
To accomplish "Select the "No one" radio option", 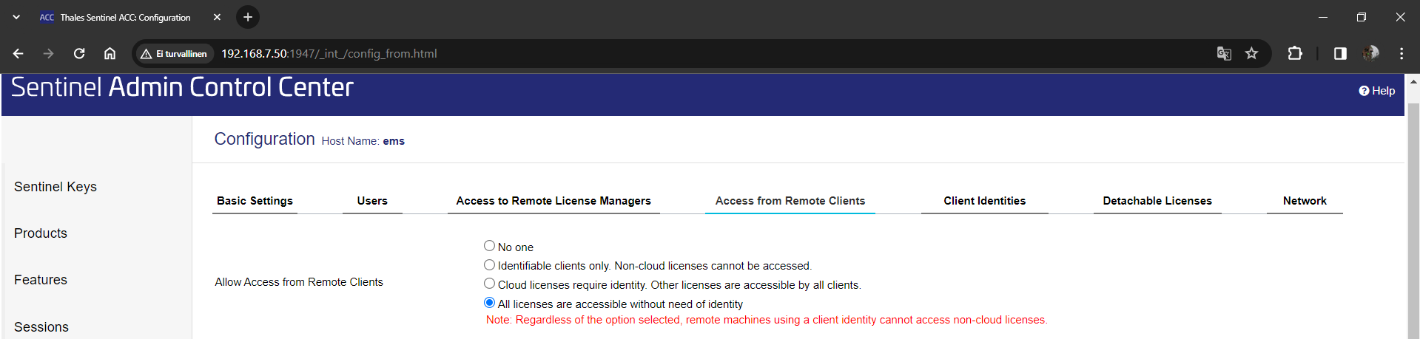I will point(489,246).
